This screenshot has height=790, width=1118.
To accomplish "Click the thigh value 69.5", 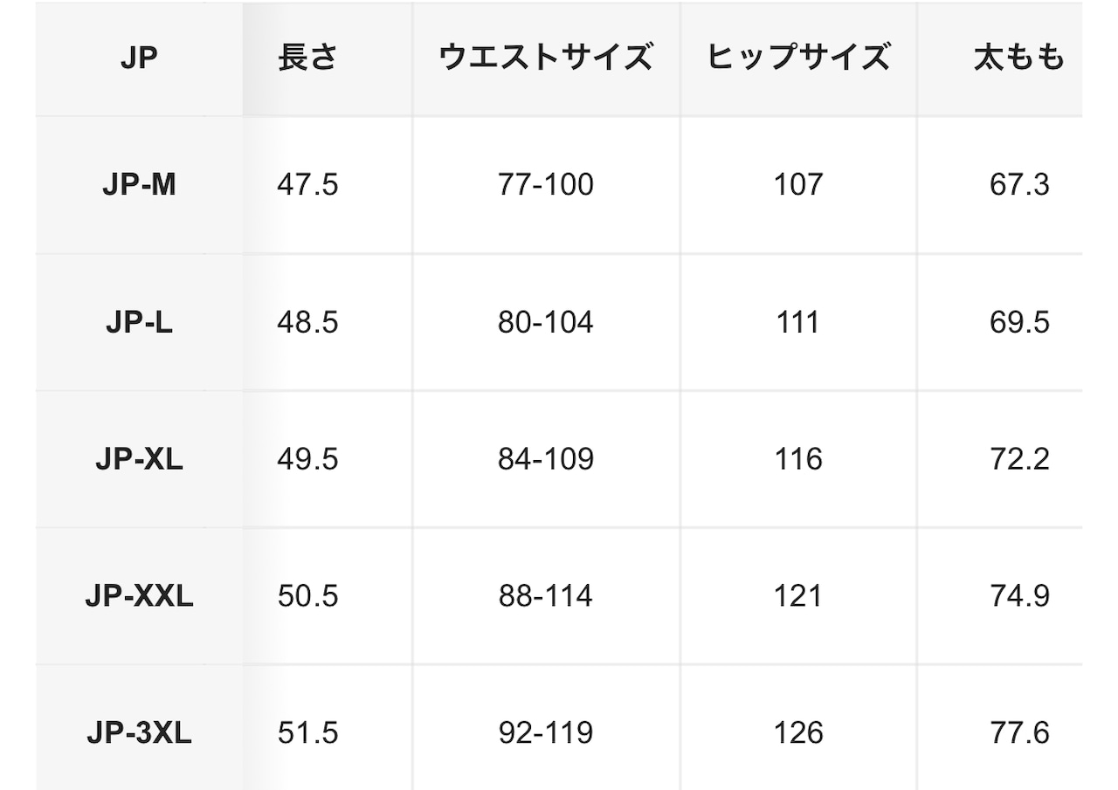I will 1019,322.
